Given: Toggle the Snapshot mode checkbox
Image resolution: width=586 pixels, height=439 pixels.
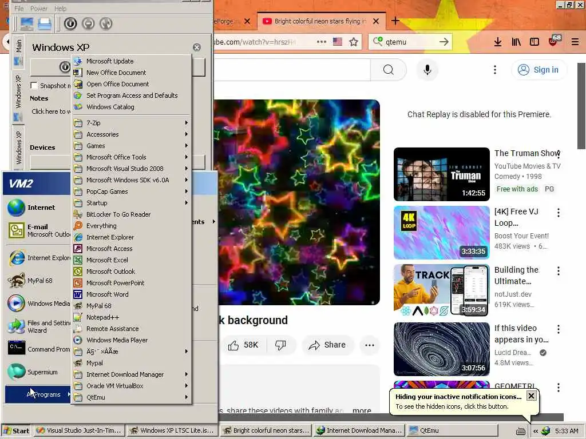Looking at the screenshot, I should pyautogui.click(x=34, y=86).
